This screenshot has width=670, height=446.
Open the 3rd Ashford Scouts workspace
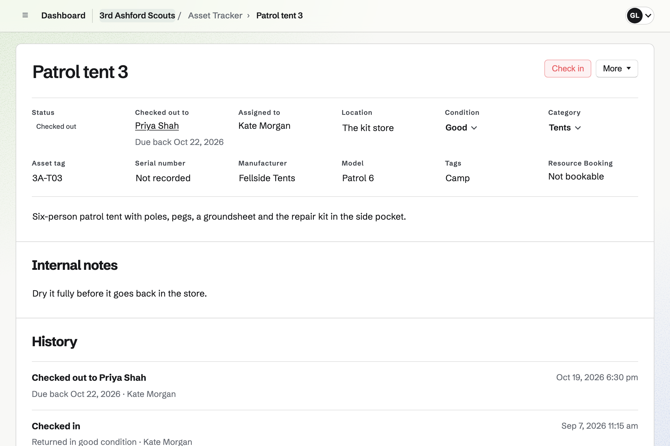137,15
